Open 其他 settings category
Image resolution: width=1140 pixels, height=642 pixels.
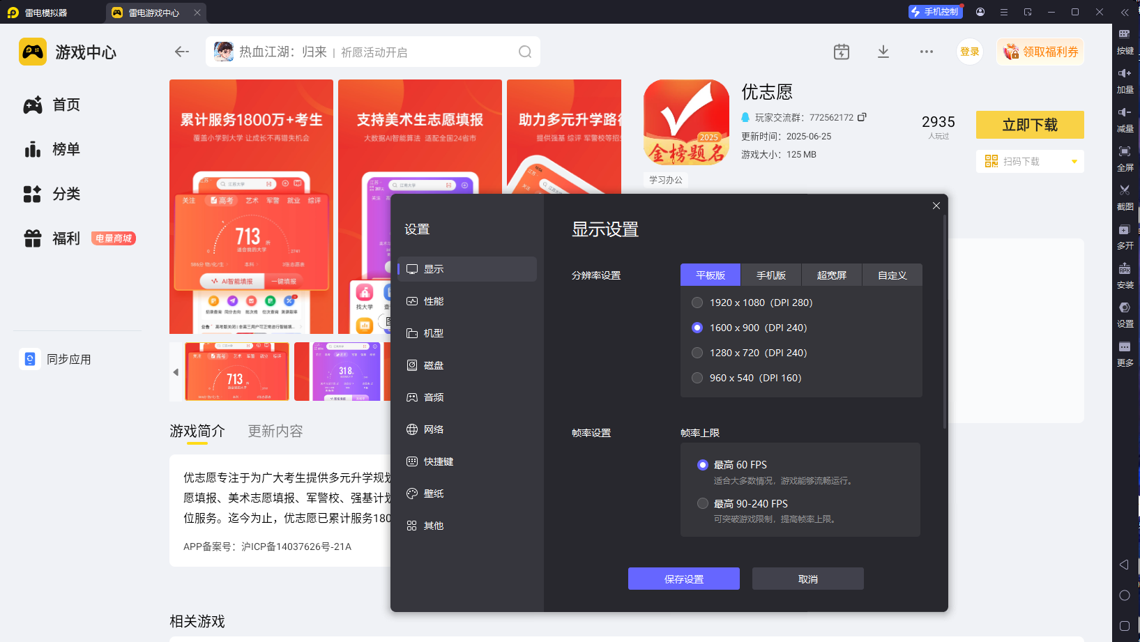pos(467,526)
